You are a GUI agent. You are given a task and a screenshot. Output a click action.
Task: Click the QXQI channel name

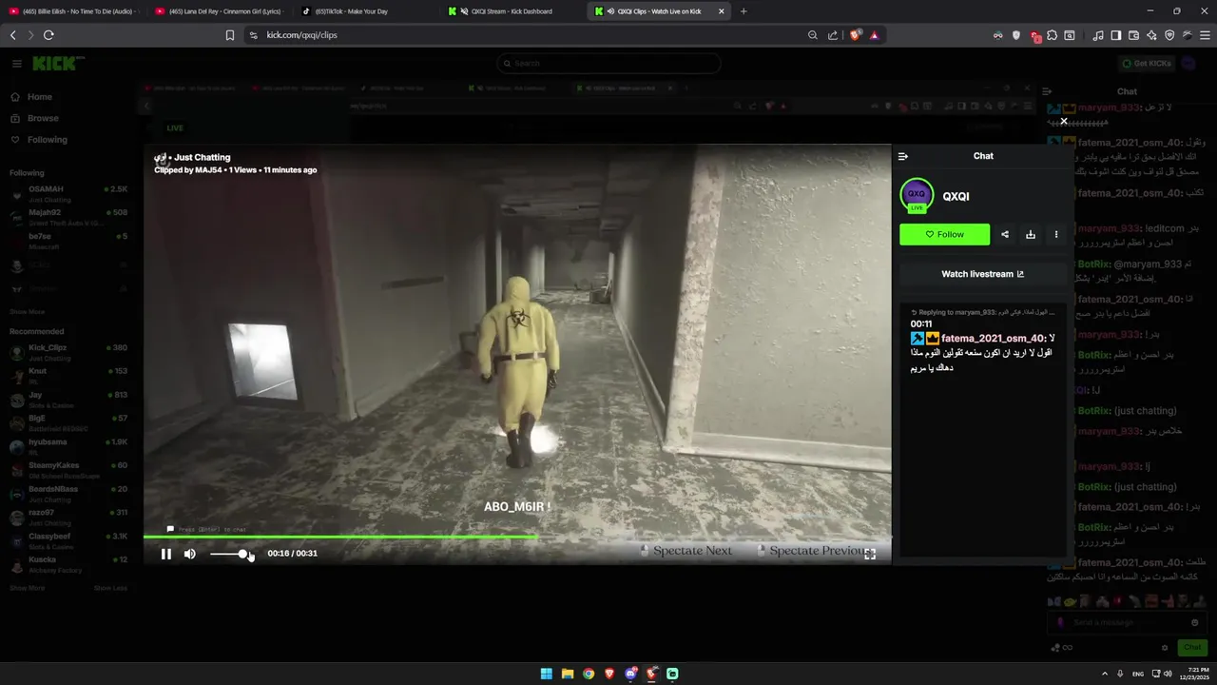coord(956,197)
